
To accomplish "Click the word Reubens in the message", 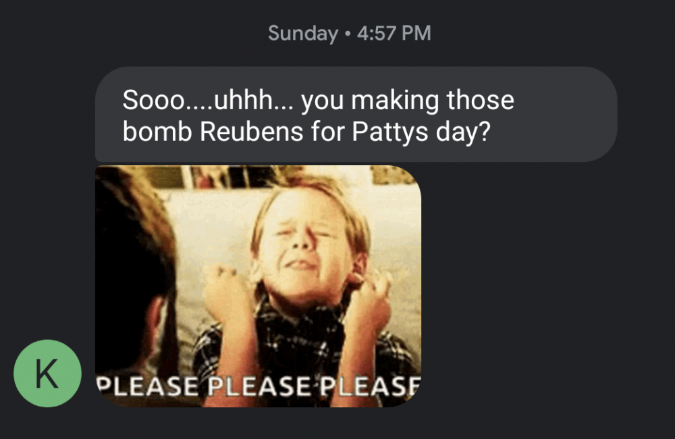I will [x=251, y=131].
